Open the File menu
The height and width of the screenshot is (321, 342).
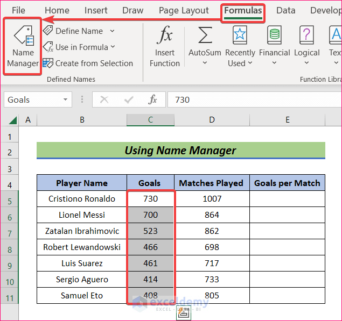pos(18,11)
